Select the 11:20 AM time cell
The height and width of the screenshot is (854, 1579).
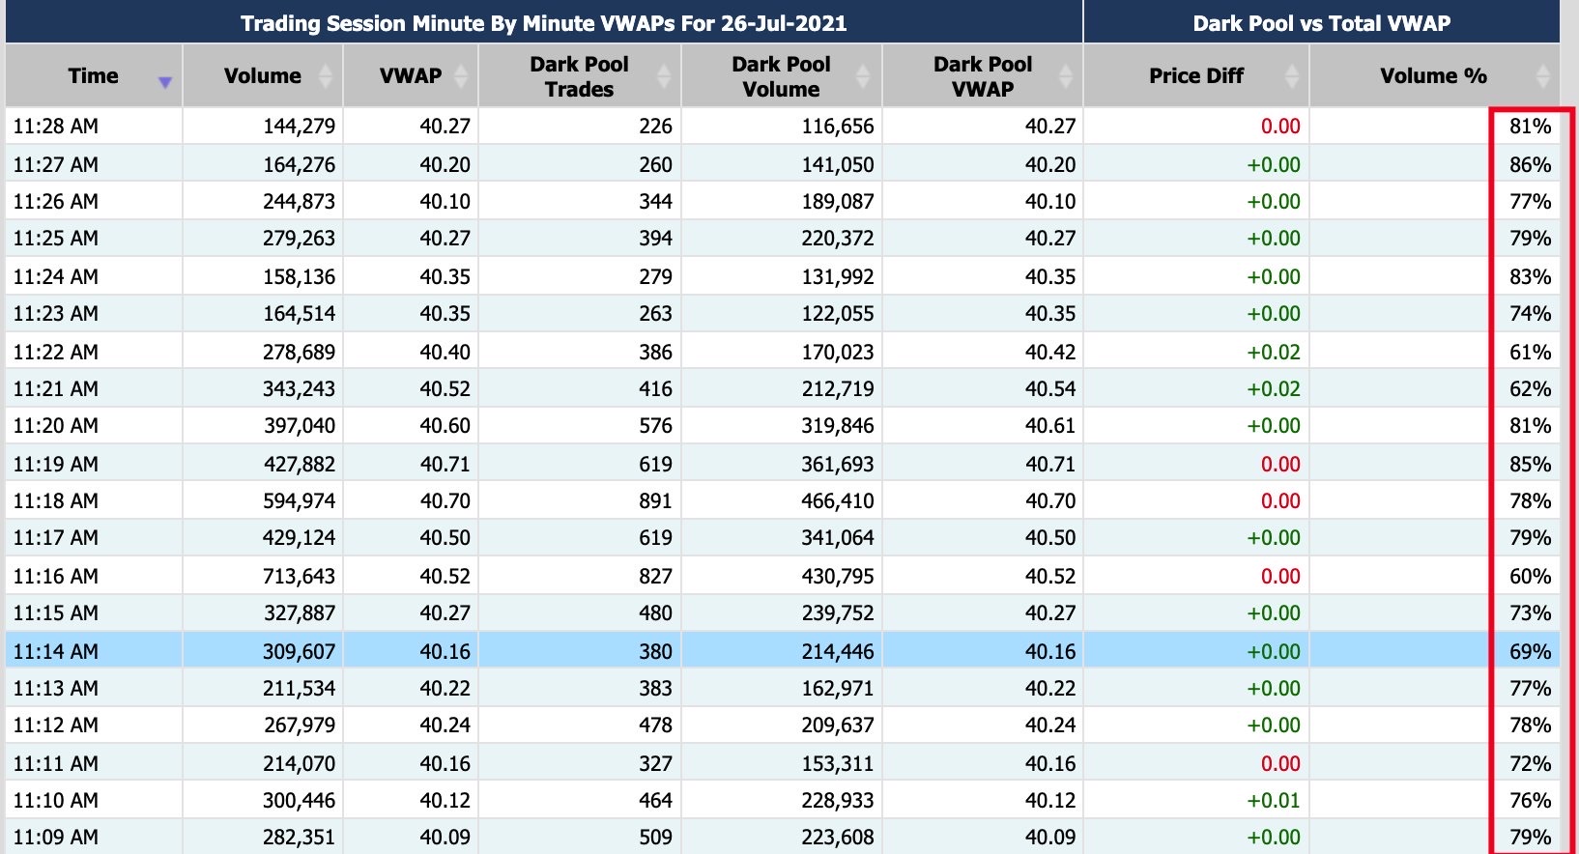(94, 425)
